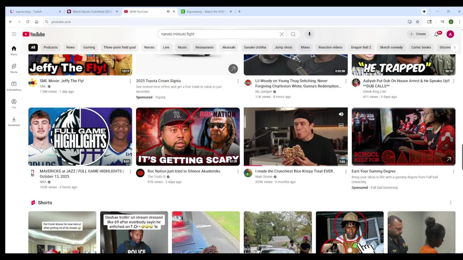Open the SML channel avatar
Screen dimensions: 463x260
(33, 83)
